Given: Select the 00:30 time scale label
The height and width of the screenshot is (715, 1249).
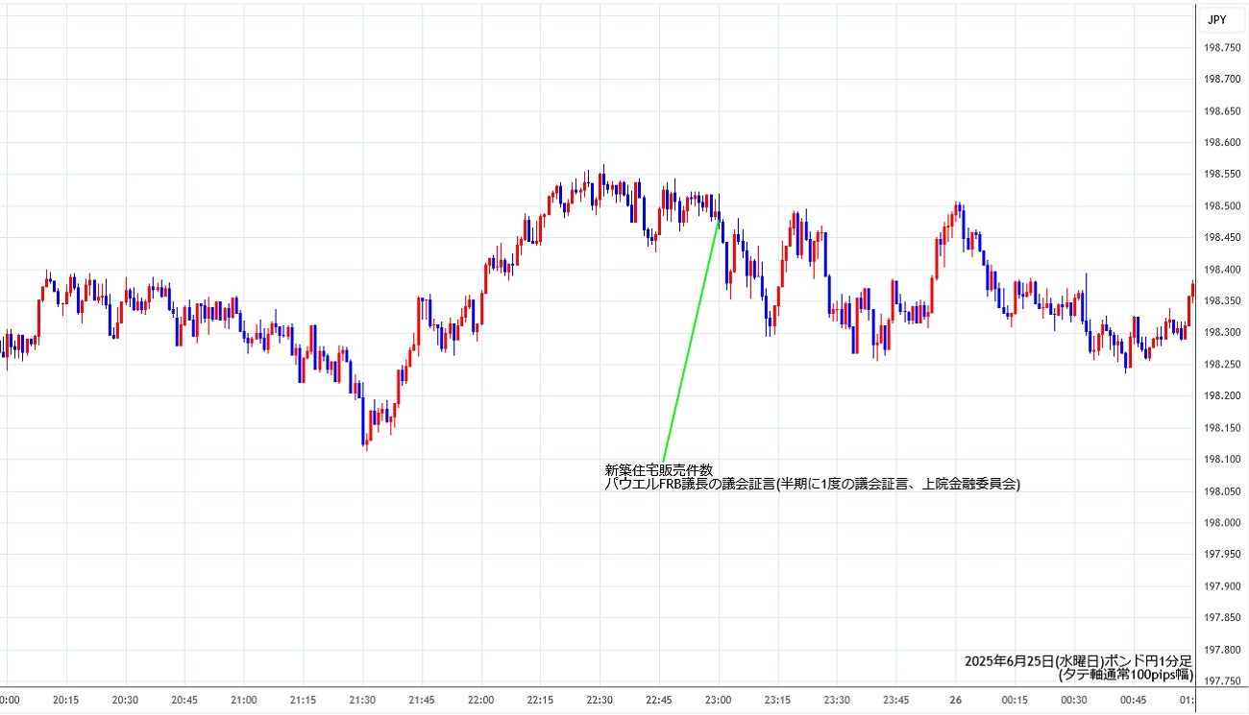Looking at the screenshot, I should tap(1075, 701).
